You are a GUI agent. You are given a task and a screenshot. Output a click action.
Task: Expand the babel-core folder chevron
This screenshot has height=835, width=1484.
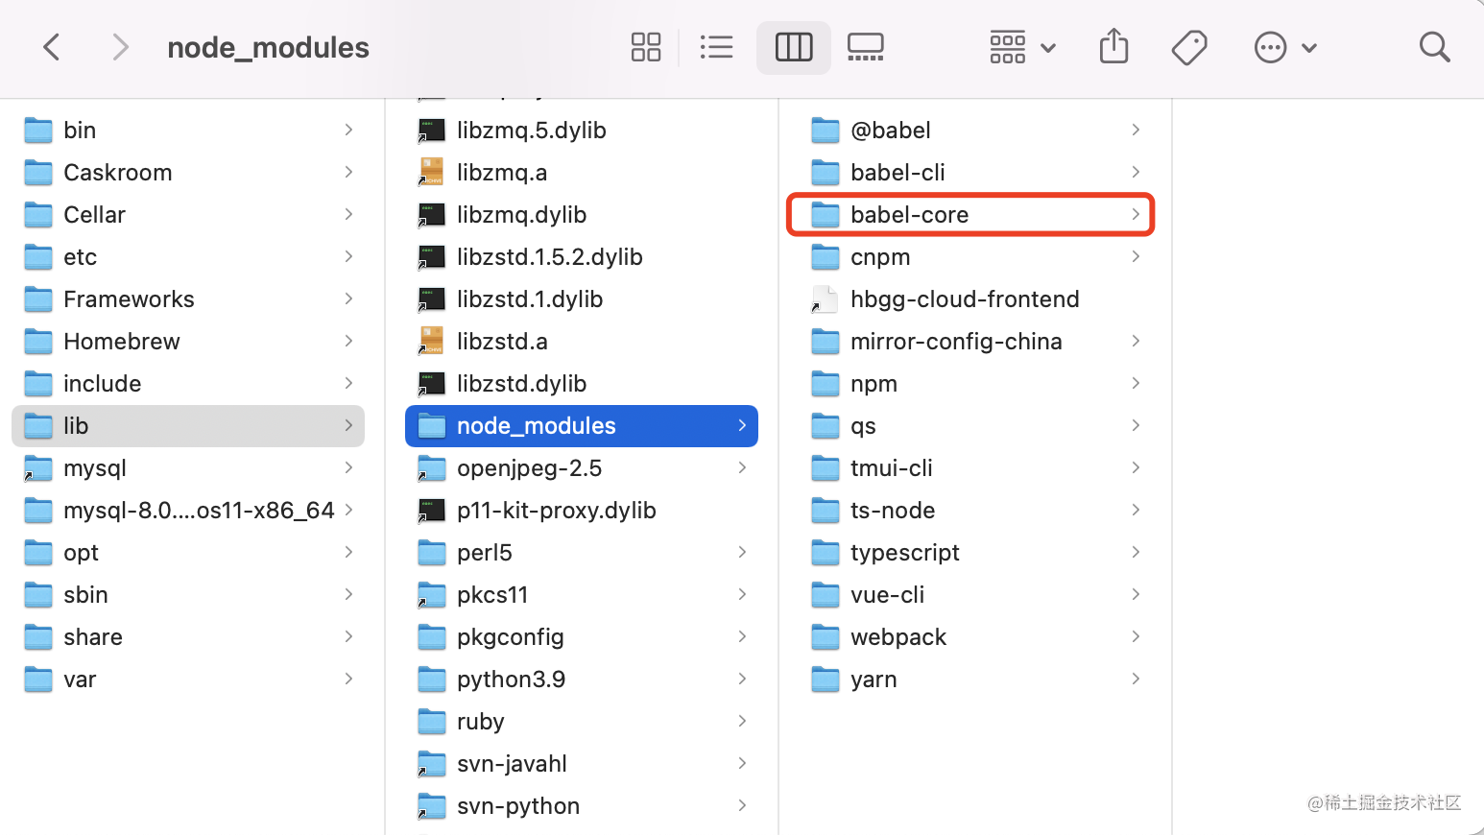[1136, 214]
